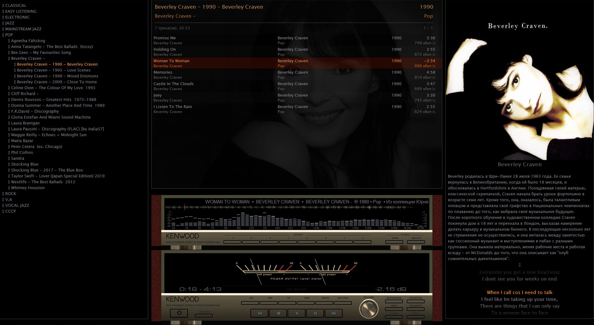This screenshot has height=325, width=594.
Task: Select the track I Listen To The Rain
Action: coord(297,109)
